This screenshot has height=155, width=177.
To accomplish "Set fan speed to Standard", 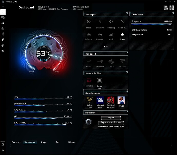I will 100,63.
